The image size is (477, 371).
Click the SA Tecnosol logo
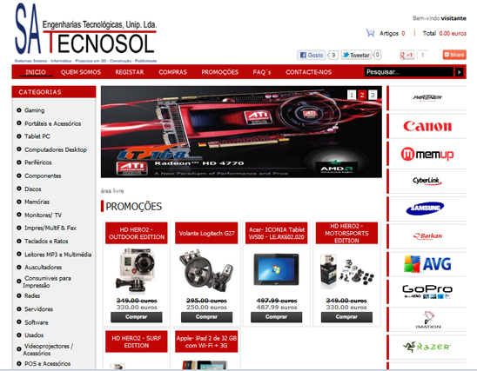point(85,33)
